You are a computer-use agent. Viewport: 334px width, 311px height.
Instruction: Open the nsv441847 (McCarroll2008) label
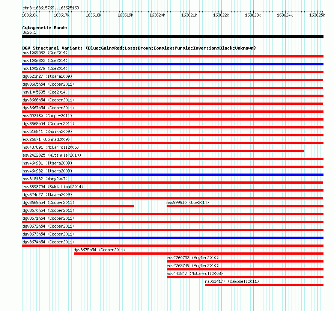(x=195, y=273)
